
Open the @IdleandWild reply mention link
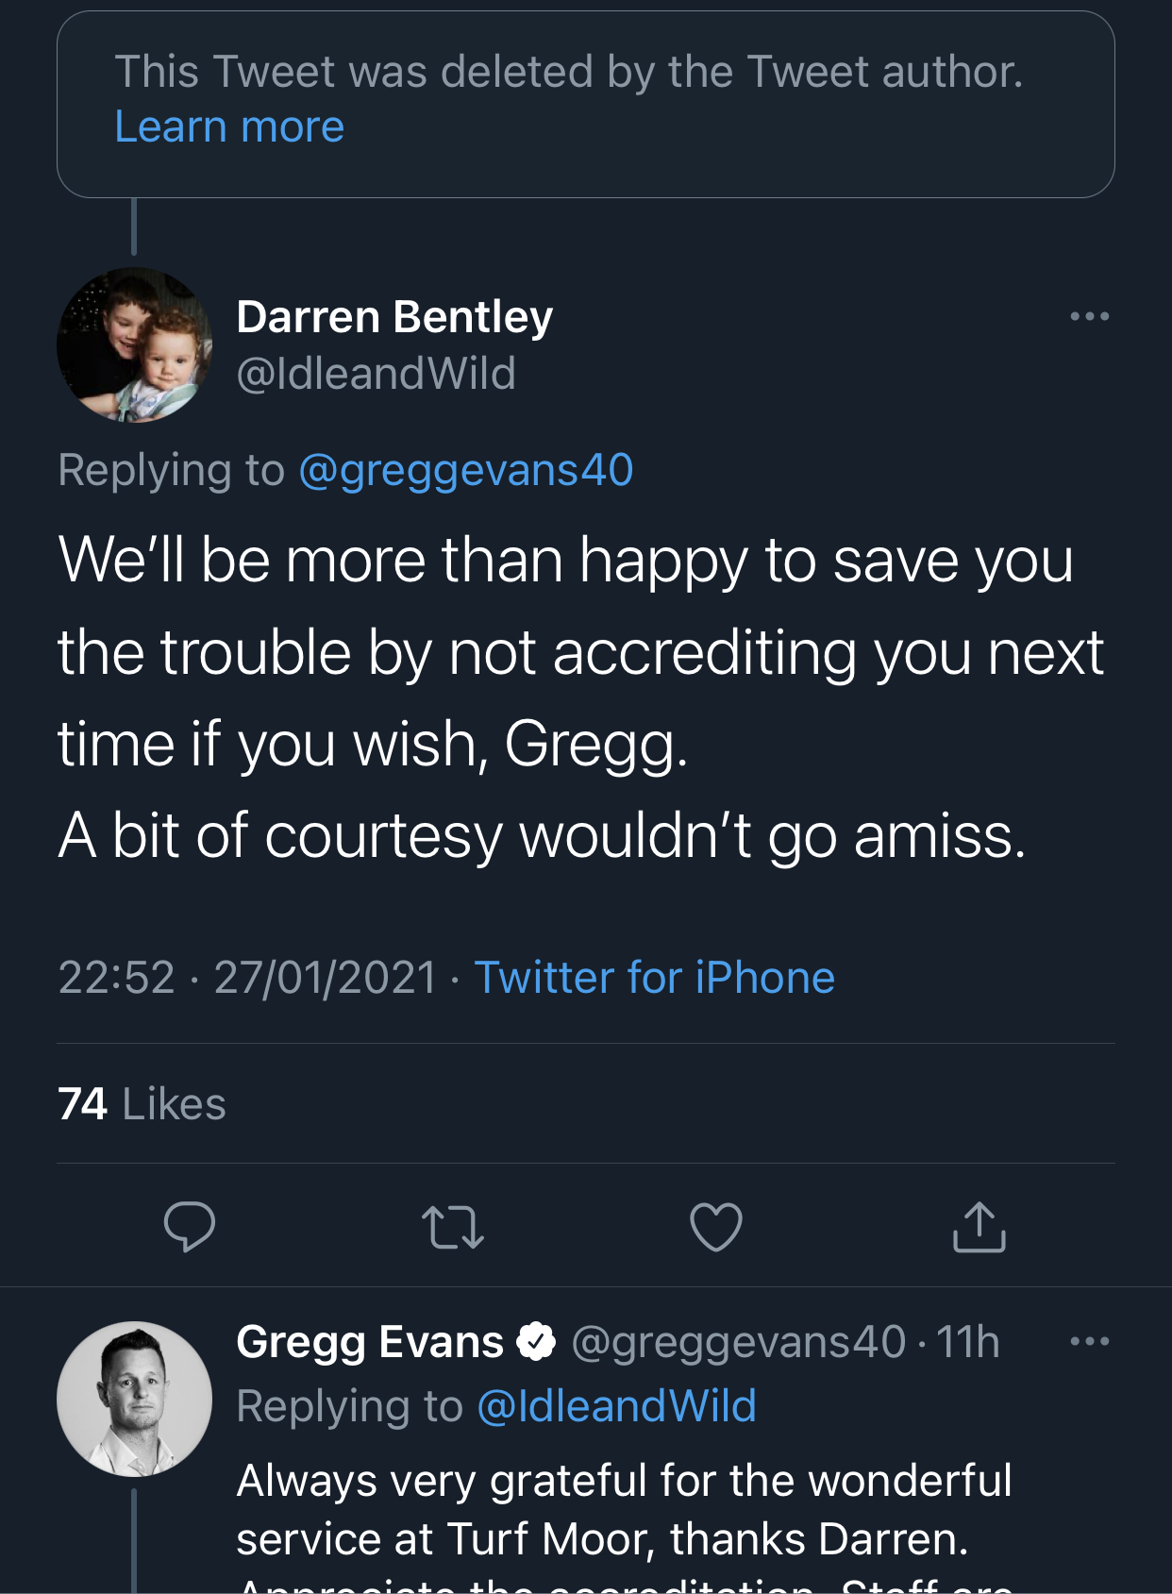coord(616,1406)
